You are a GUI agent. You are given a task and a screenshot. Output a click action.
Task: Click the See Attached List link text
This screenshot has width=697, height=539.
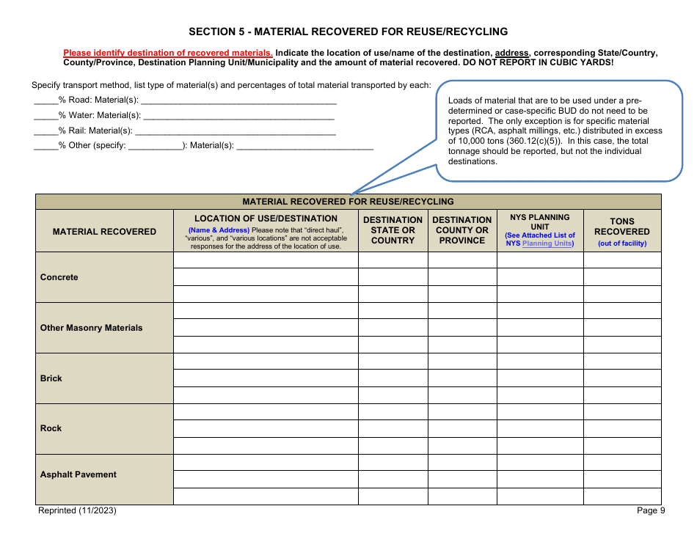point(539,235)
